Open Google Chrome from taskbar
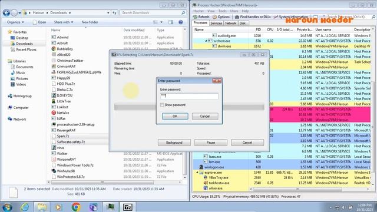Viewport: 377px width, 212px height. coord(76,207)
